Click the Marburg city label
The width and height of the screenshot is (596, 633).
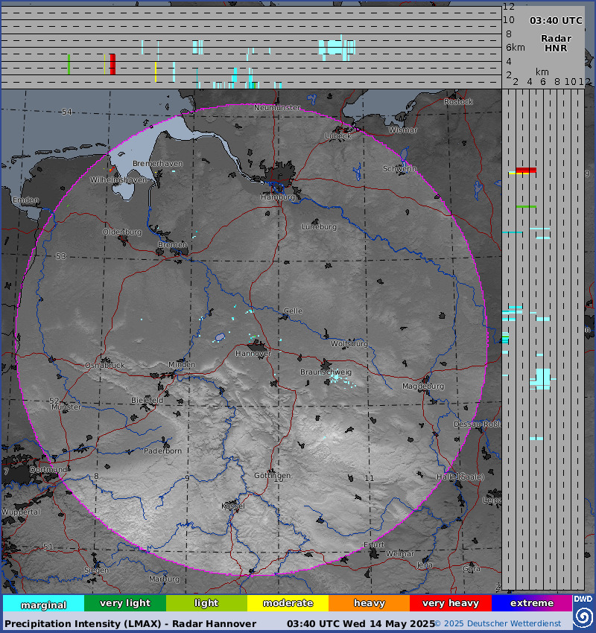164,579
